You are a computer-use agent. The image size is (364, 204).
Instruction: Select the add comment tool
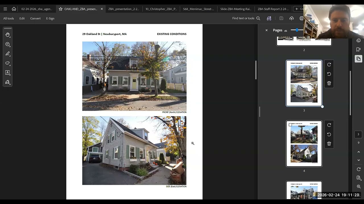click(8, 44)
